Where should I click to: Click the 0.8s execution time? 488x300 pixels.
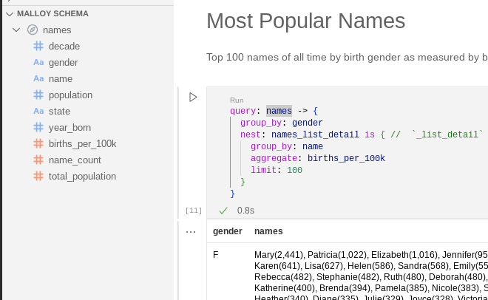(245, 211)
